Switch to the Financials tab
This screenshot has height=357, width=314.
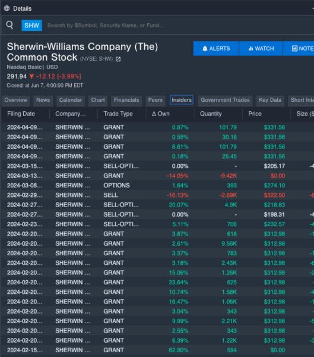pyautogui.click(x=126, y=100)
